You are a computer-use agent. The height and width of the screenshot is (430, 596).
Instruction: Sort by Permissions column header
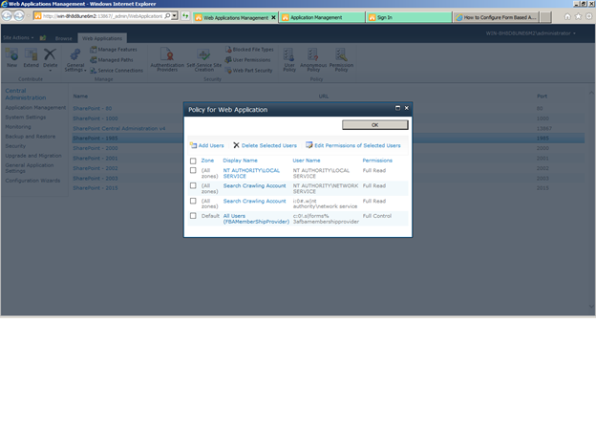pyautogui.click(x=377, y=161)
